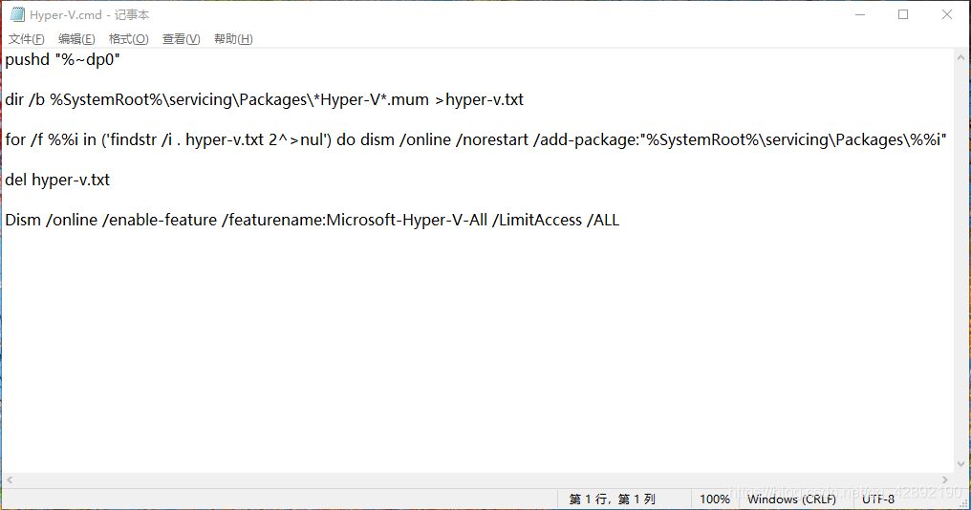971x510 pixels.
Task: Click the UTF-8 encoding status entry
Action: [x=878, y=499]
